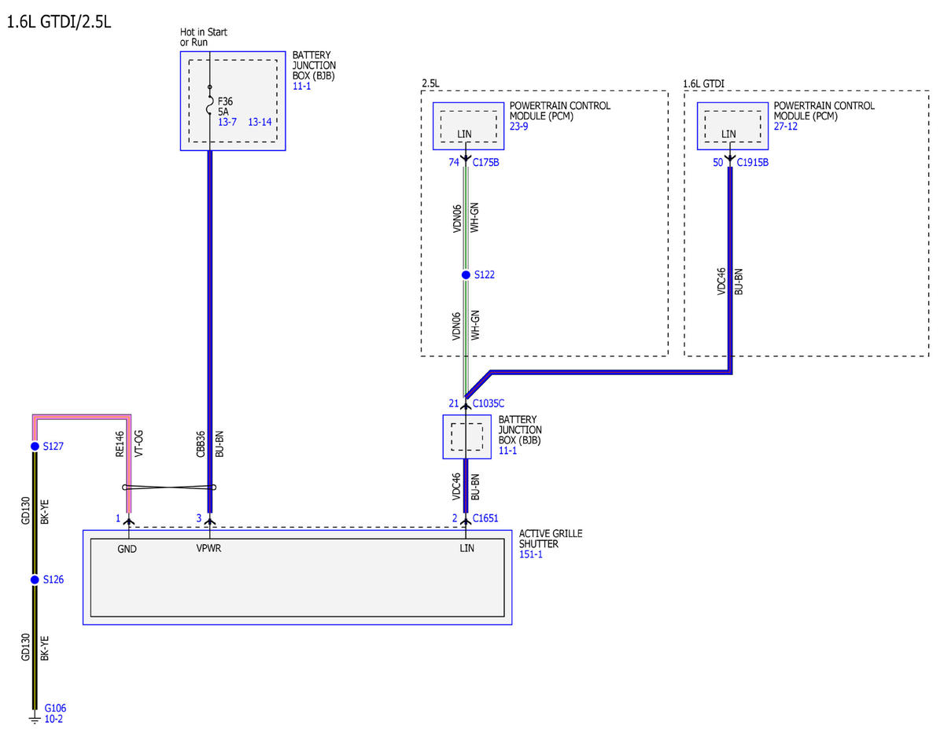Click connector label C175B
944x729 pixels.
point(486,162)
